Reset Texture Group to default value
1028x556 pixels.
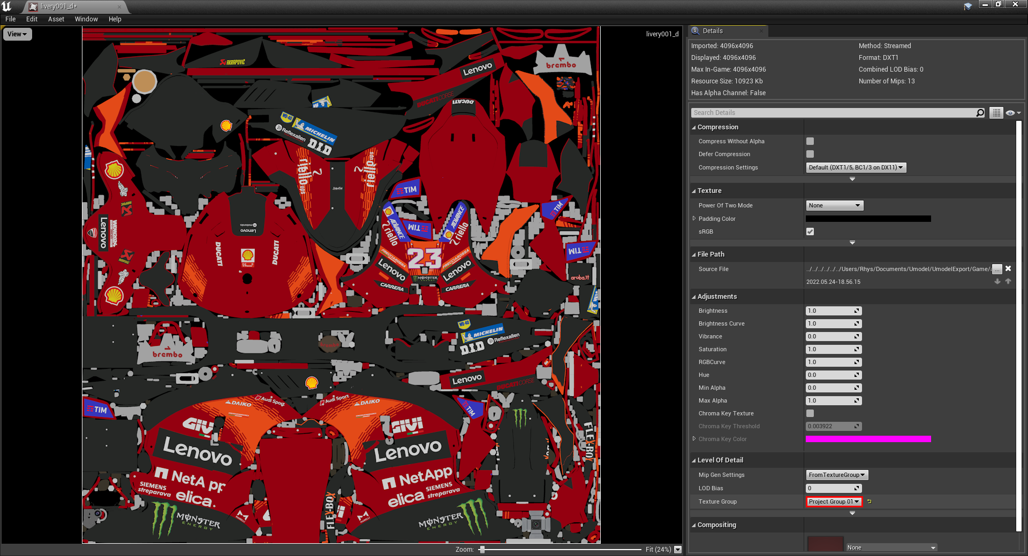click(870, 501)
